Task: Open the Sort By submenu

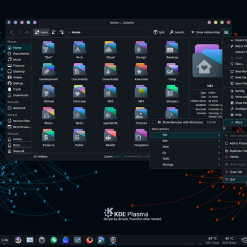Action: (x=235, y=91)
